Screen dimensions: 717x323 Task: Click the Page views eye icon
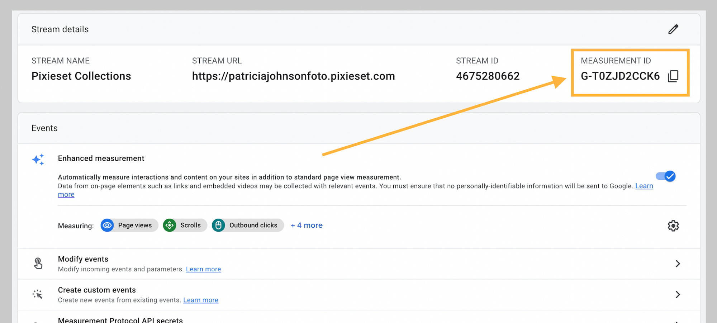point(107,225)
